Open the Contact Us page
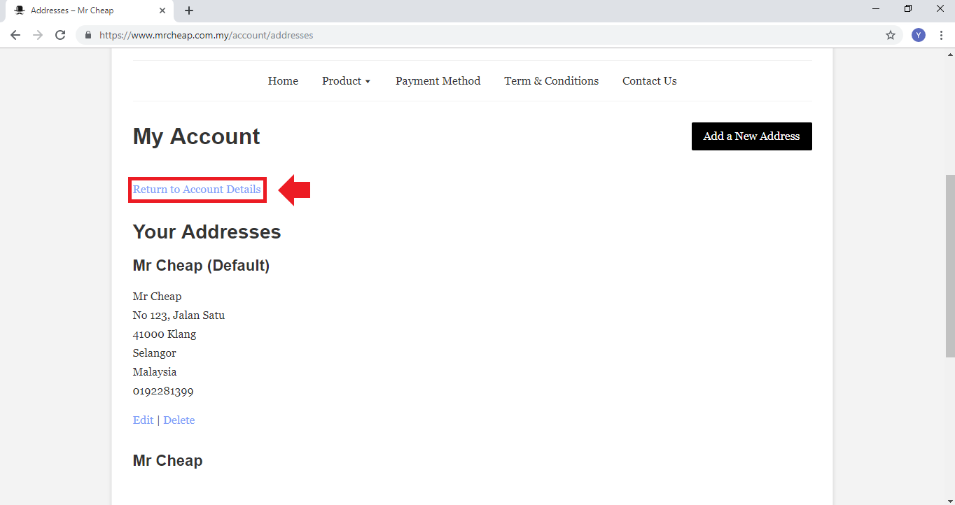This screenshot has height=505, width=955. (x=649, y=81)
